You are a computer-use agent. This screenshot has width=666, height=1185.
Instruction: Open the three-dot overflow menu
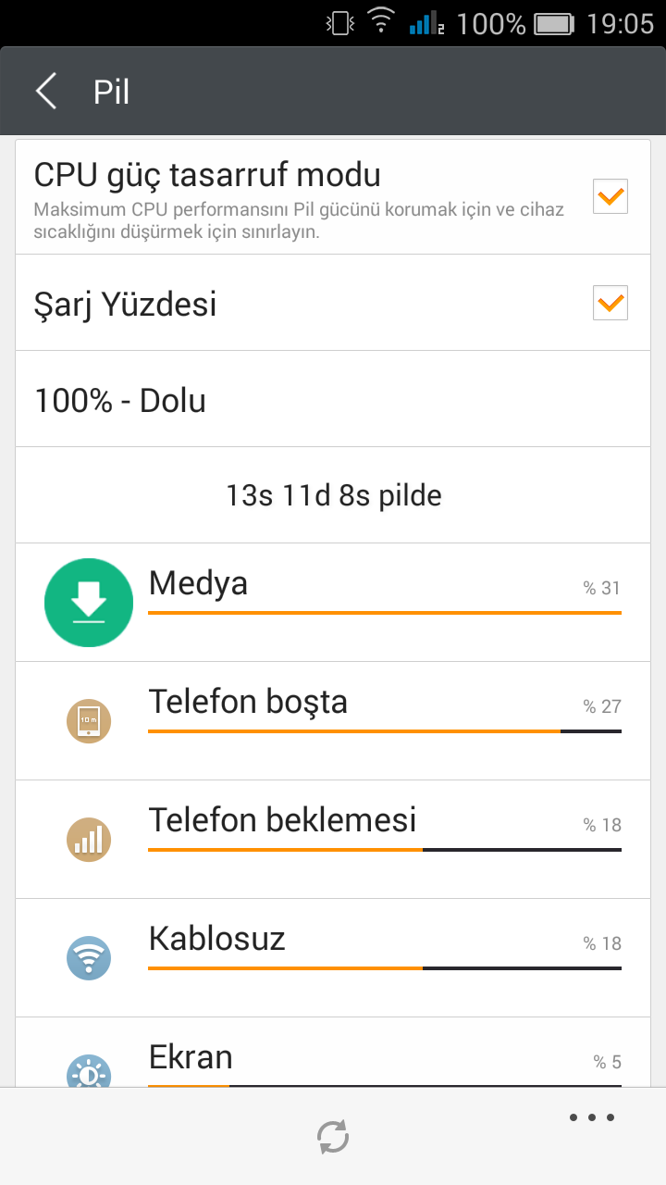[592, 1117]
